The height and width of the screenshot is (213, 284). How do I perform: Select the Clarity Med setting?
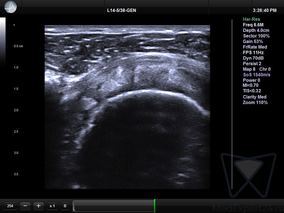click(x=255, y=97)
